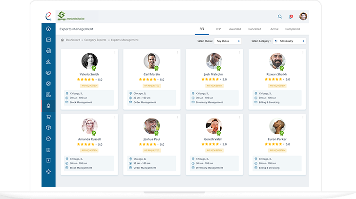
Task: Open the report search sidebar icon
Action: (48, 95)
